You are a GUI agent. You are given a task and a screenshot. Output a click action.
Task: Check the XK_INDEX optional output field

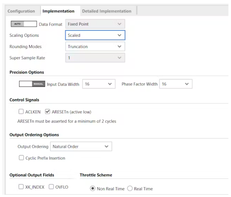click(21, 187)
